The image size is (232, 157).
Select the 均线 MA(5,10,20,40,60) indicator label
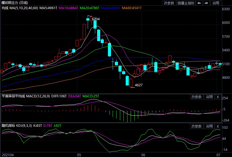pyautogui.click(x=19, y=8)
